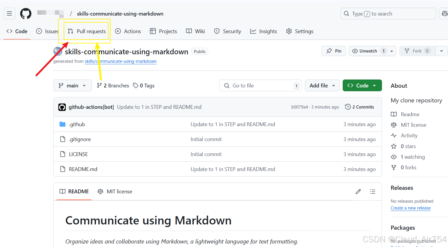This screenshot has width=448, height=247.
Task: Open 'Initial commit' message in LICENSE row
Action: (x=206, y=154)
